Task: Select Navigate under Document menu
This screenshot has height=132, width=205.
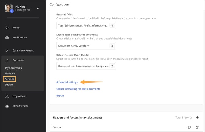Action: coord(10,73)
